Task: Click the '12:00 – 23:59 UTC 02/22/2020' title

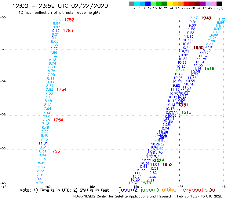Action: (60, 6)
